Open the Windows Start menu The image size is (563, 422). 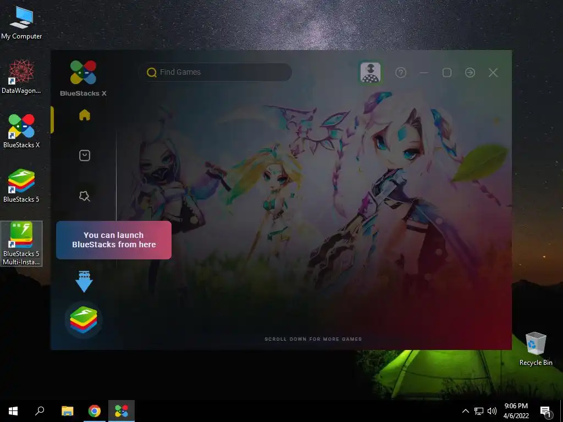(x=13, y=411)
